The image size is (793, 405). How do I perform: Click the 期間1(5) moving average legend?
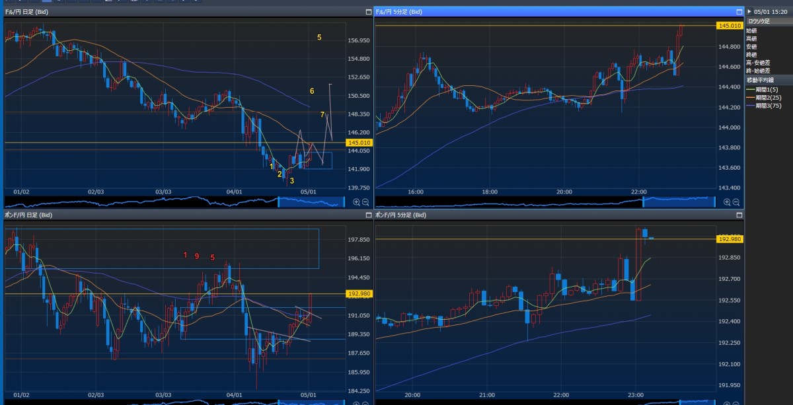coord(767,89)
